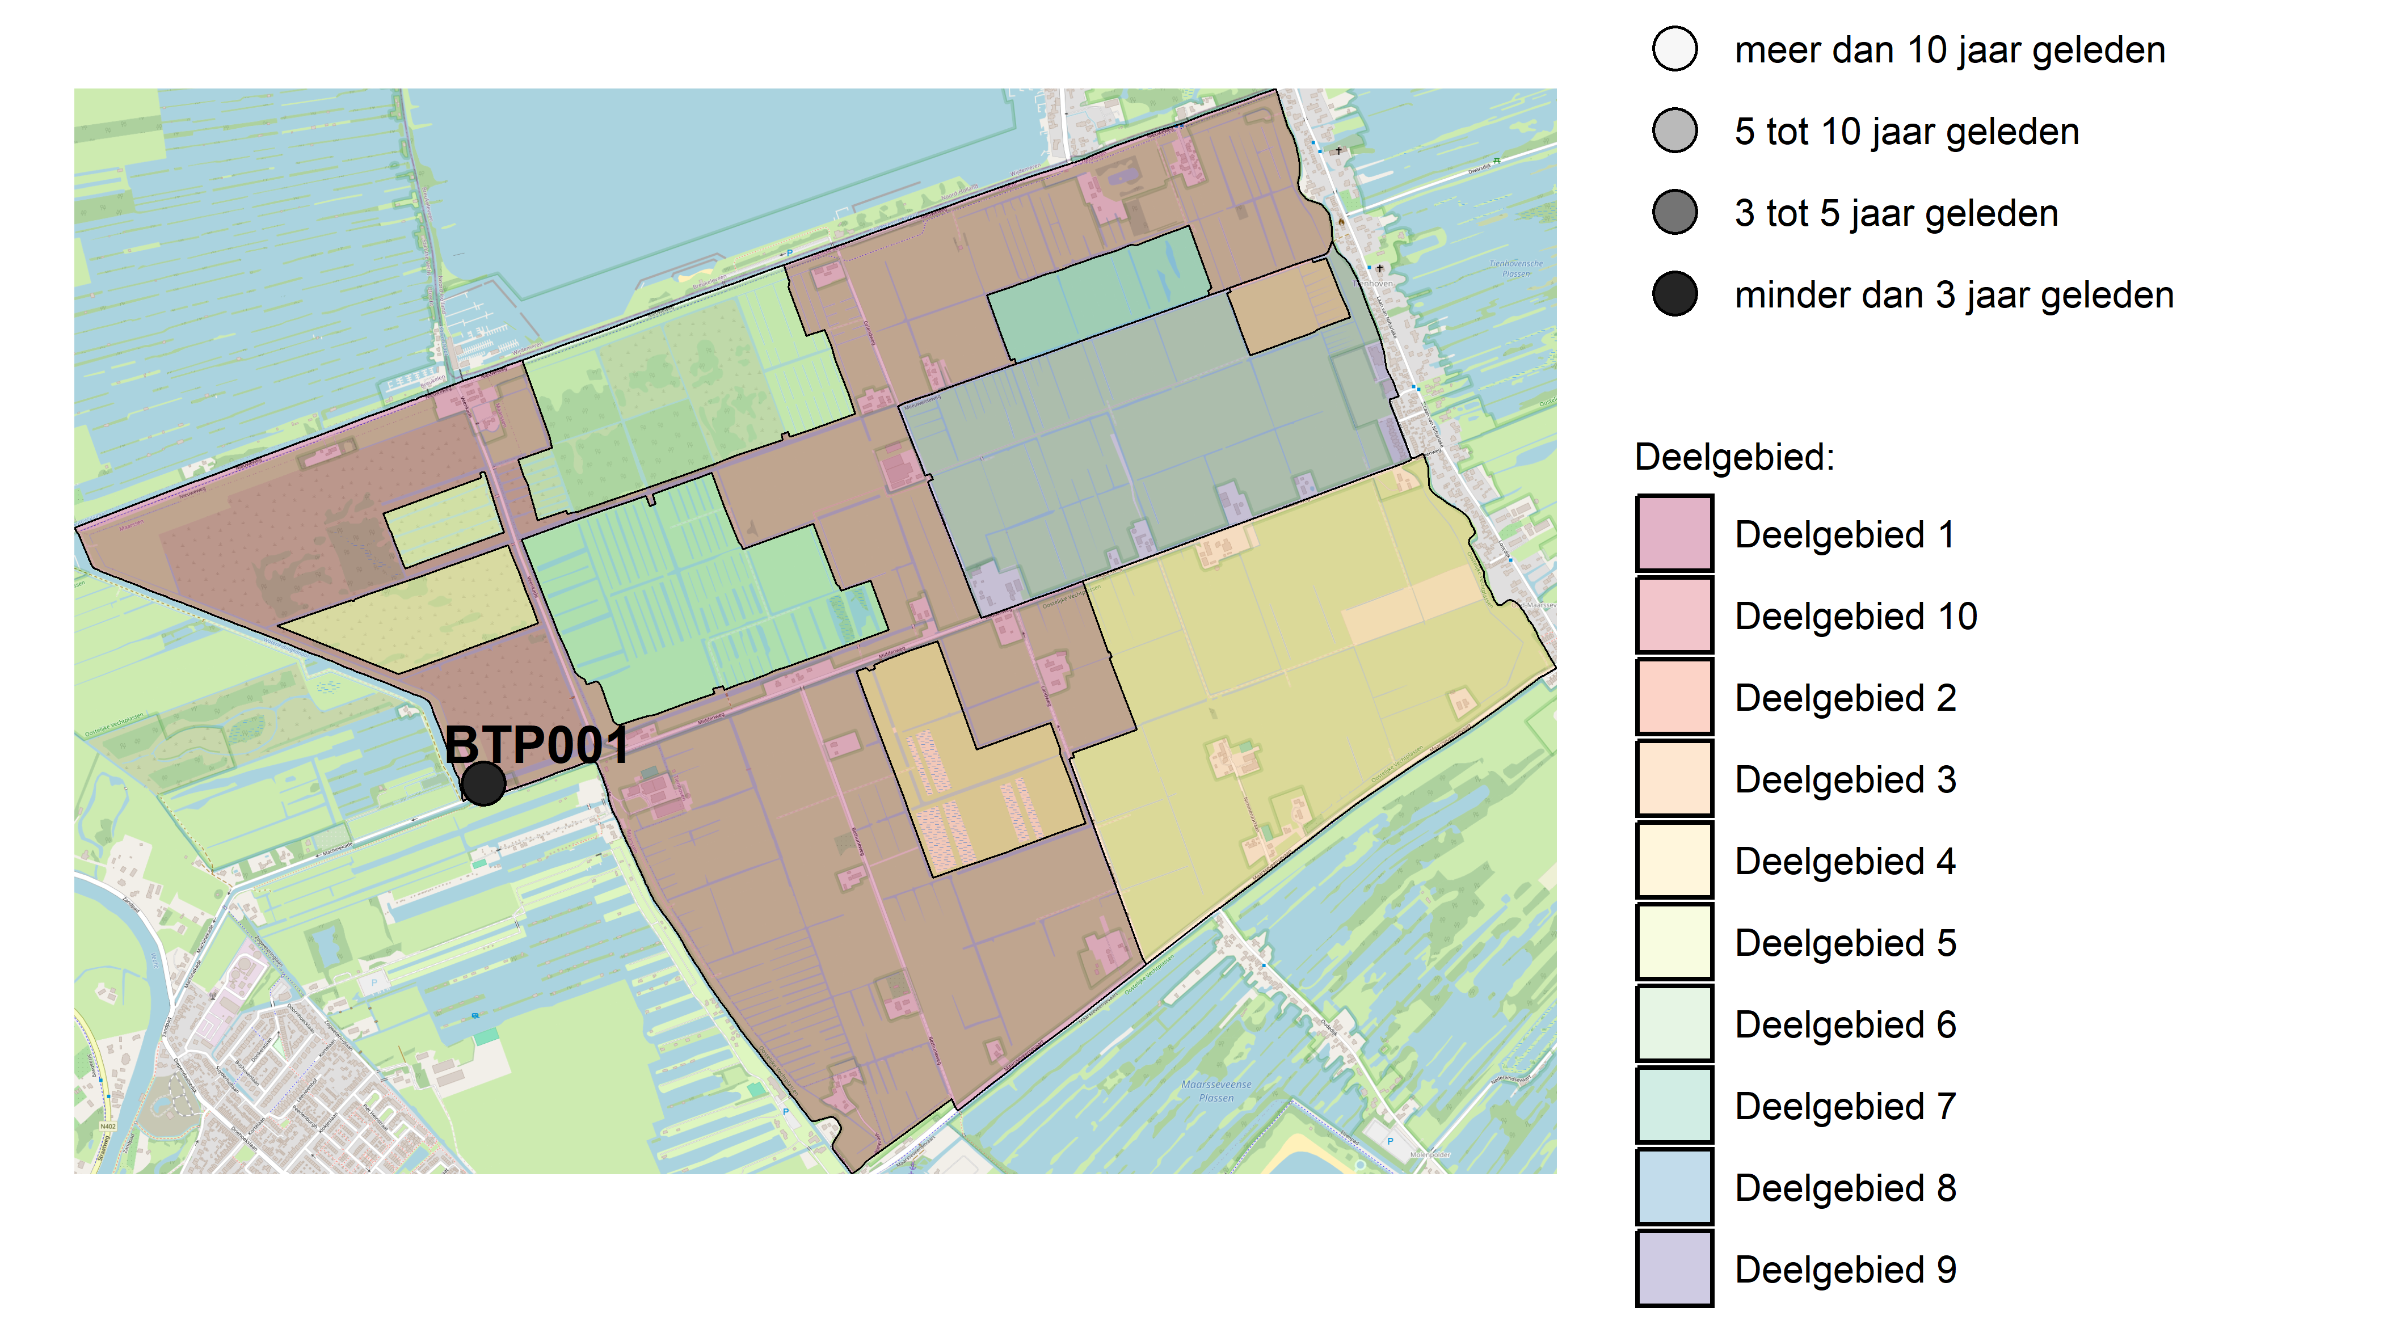Viewport: 2383px width, 1337px height.
Task: Click the 'Deelgebied:' legend heading
Action: tap(1734, 457)
